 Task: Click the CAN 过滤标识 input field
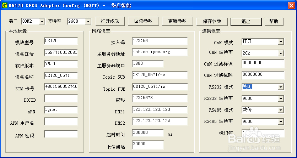coord(263,64)
